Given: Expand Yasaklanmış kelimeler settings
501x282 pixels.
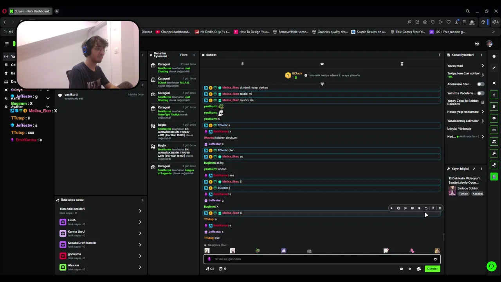Looking at the screenshot, I should (x=466, y=121).
